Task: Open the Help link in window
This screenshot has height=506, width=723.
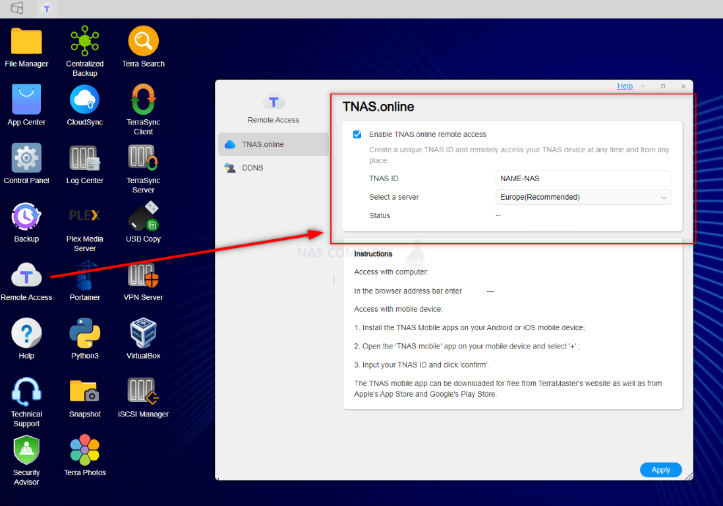Action: click(625, 86)
